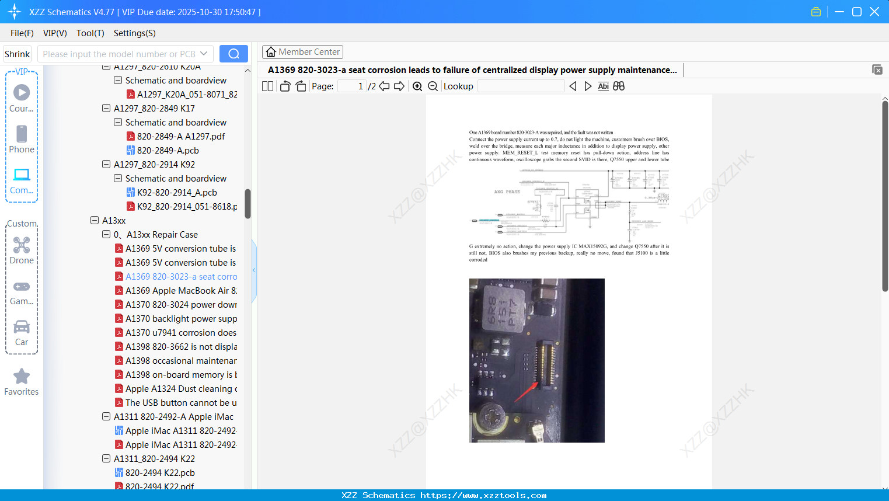Select the Computer category icon

coord(22,180)
